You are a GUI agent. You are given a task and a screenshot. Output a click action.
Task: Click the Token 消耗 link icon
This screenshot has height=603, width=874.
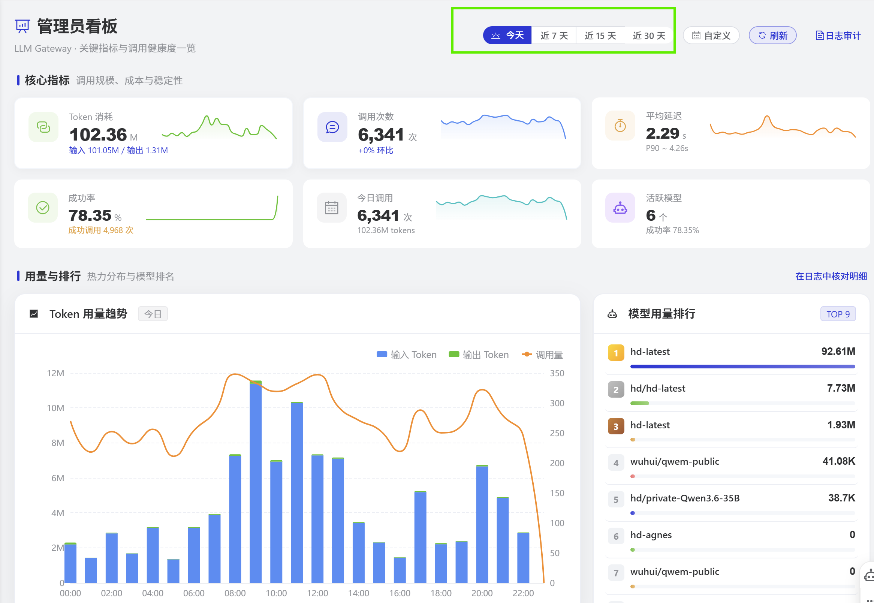pos(43,127)
